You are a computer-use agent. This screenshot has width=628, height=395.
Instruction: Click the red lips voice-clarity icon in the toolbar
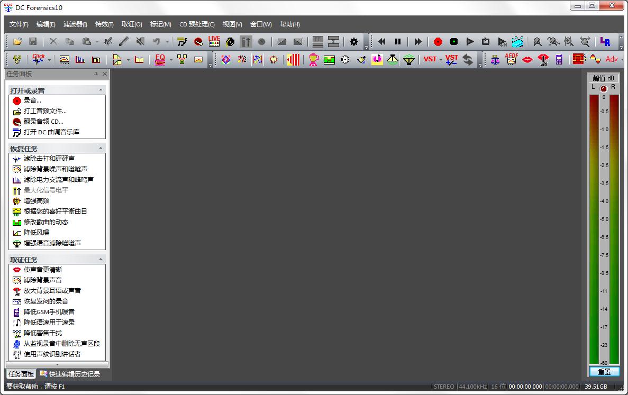527,60
